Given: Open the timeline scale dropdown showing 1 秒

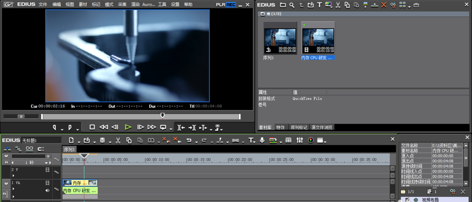Looking at the screenshot, I should pyautogui.click(x=46, y=162).
